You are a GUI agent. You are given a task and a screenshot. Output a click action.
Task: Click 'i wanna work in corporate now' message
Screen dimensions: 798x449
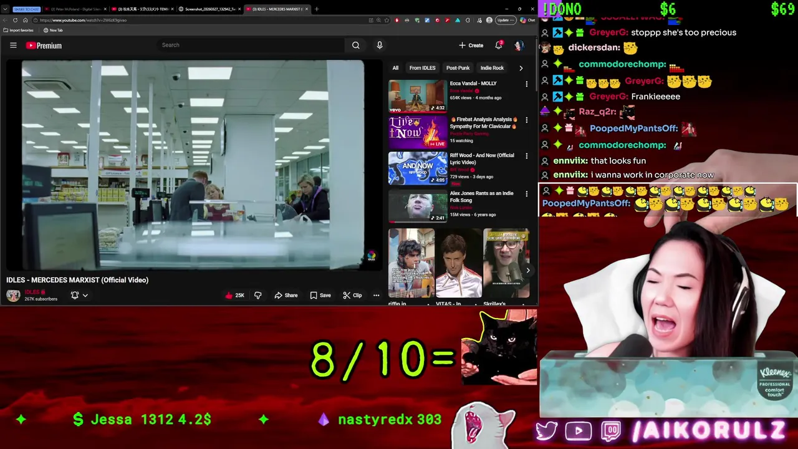click(x=653, y=175)
